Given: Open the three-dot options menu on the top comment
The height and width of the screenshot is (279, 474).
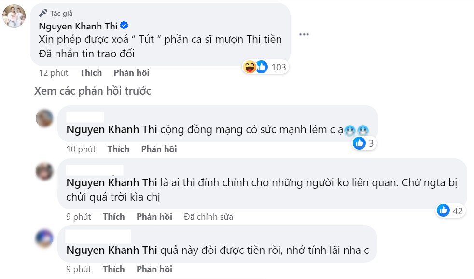Looking at the screenshot, I should coord(304,35).
